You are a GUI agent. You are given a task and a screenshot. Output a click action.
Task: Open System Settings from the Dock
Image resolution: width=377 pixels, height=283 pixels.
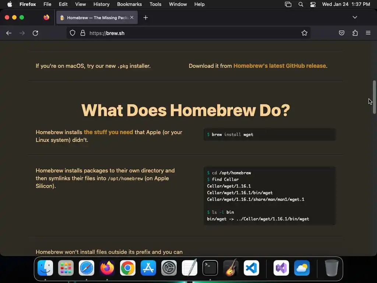(x=169, y=268)
